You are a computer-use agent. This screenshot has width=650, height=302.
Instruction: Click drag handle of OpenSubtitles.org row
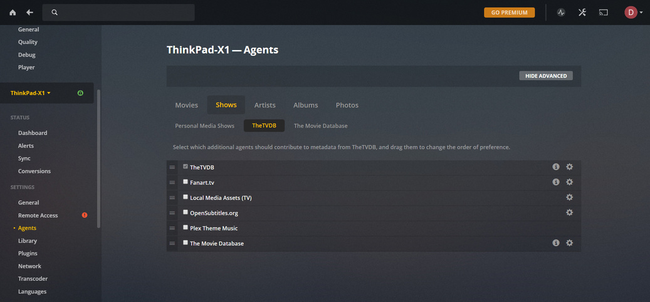172,213
